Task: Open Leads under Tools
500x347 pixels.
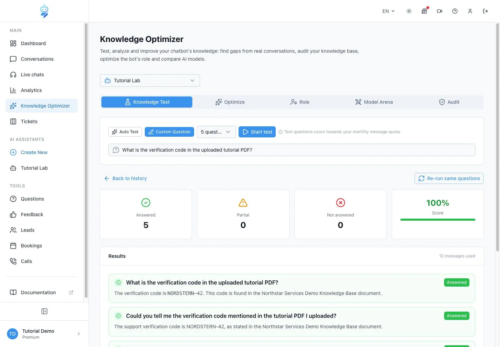Action: tap(42, 230)
